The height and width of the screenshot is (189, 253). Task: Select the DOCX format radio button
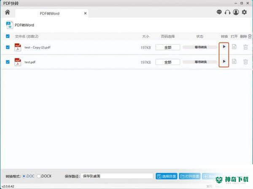click(x=39, y=176)
